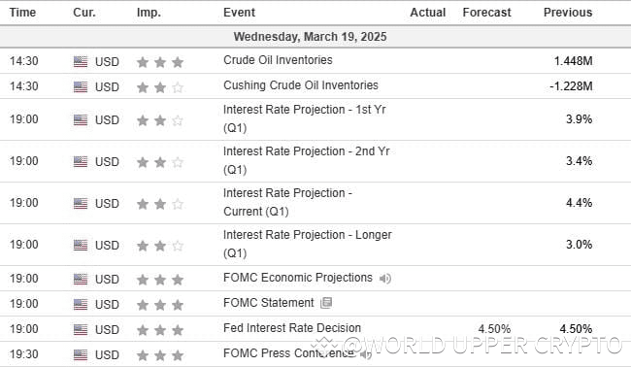Click importance stars for Crude Oil Inventories
This screenshot has width=631, height=367.
pos(160,62)
